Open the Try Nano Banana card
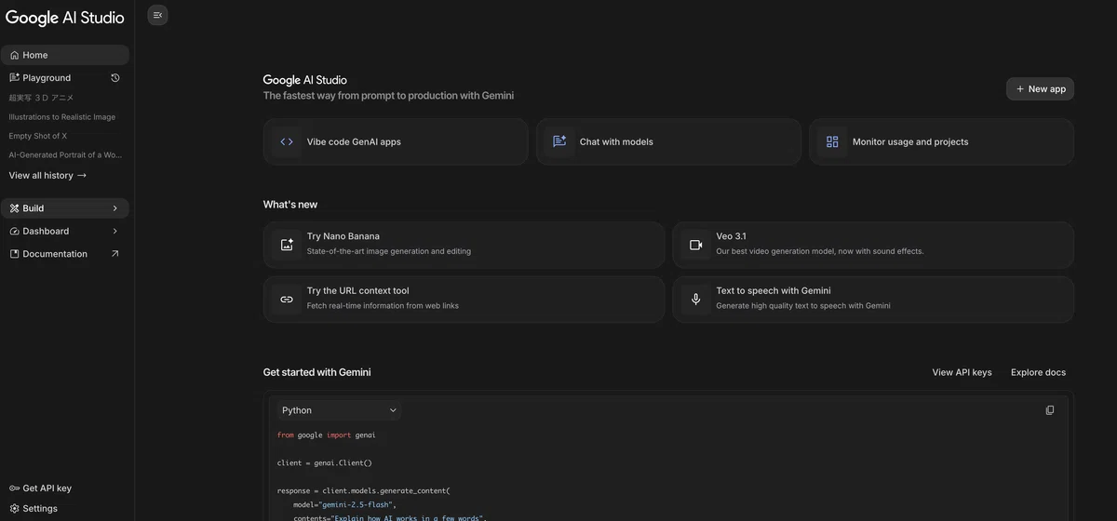 464,245
